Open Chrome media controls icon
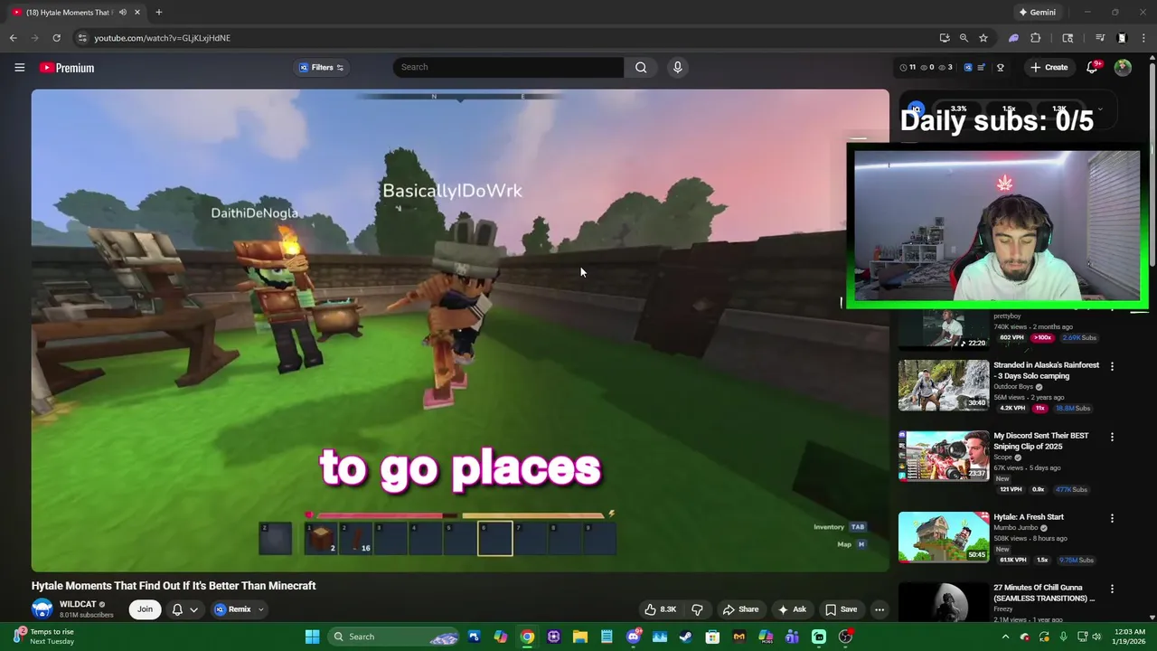 pos(1100,38)
